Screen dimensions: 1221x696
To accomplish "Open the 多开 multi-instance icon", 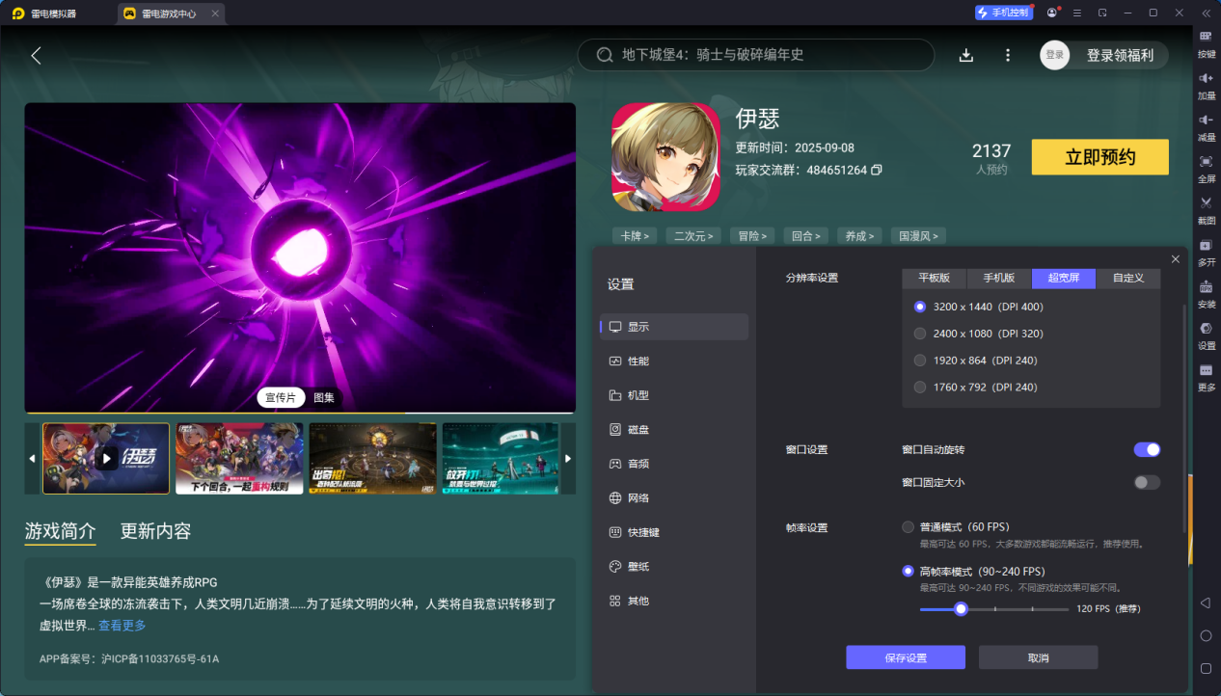I will click(1206, 251).
